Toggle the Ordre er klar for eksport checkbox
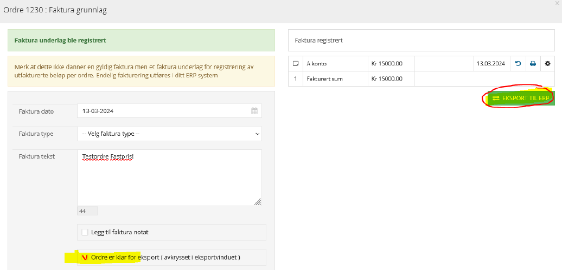Screen dimensions: 562x270 point(85,257)
